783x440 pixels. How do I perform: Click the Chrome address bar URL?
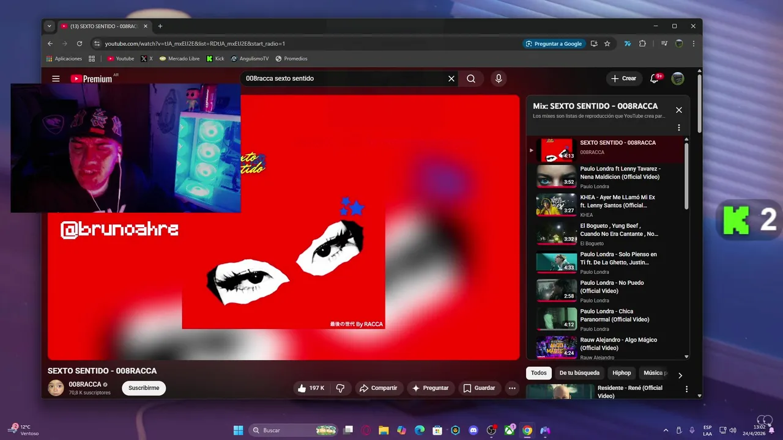[x=195, y=43]
